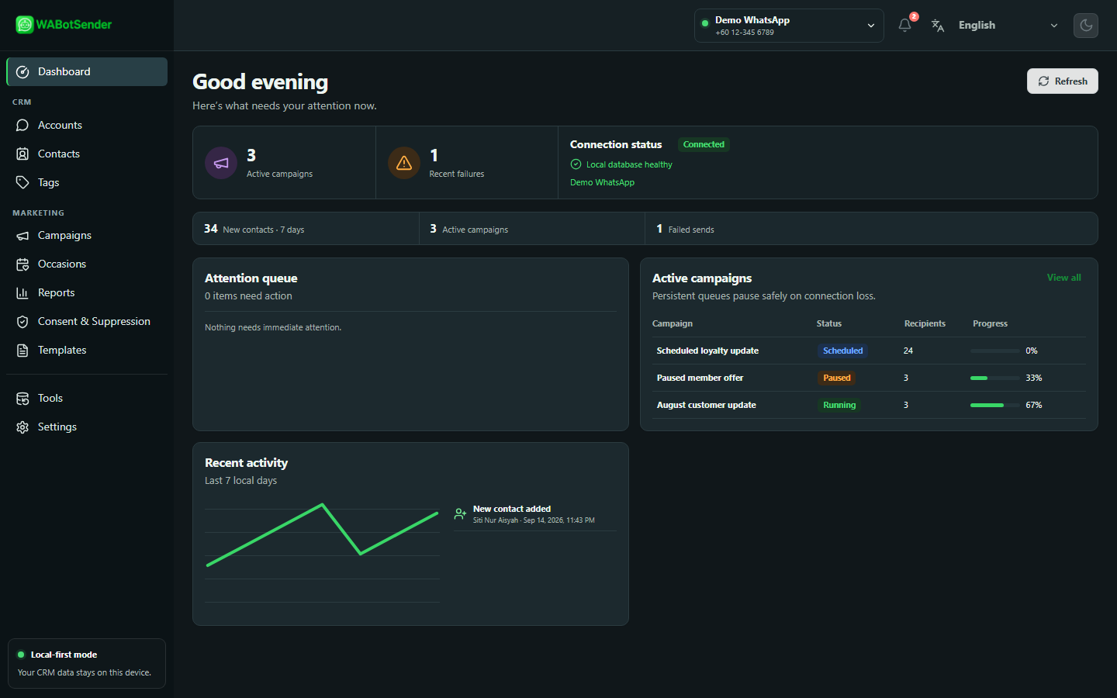This screenshot has height=698, width=1117.
Task: Click the 33% progress value
Action: tap(1034, 378)
